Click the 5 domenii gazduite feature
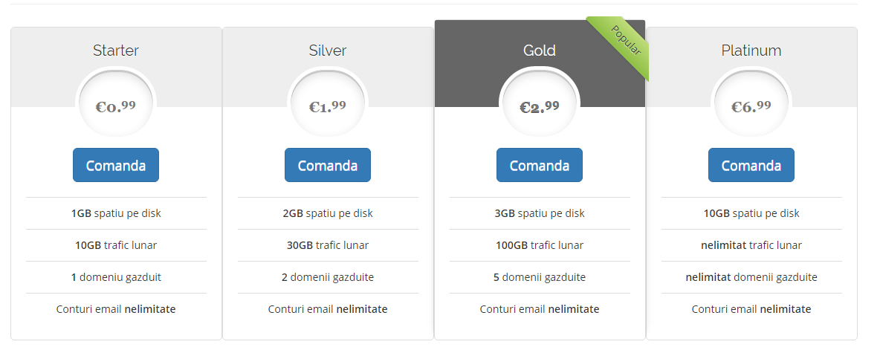This screenshot has width=880, height=353. coord(540,277)
